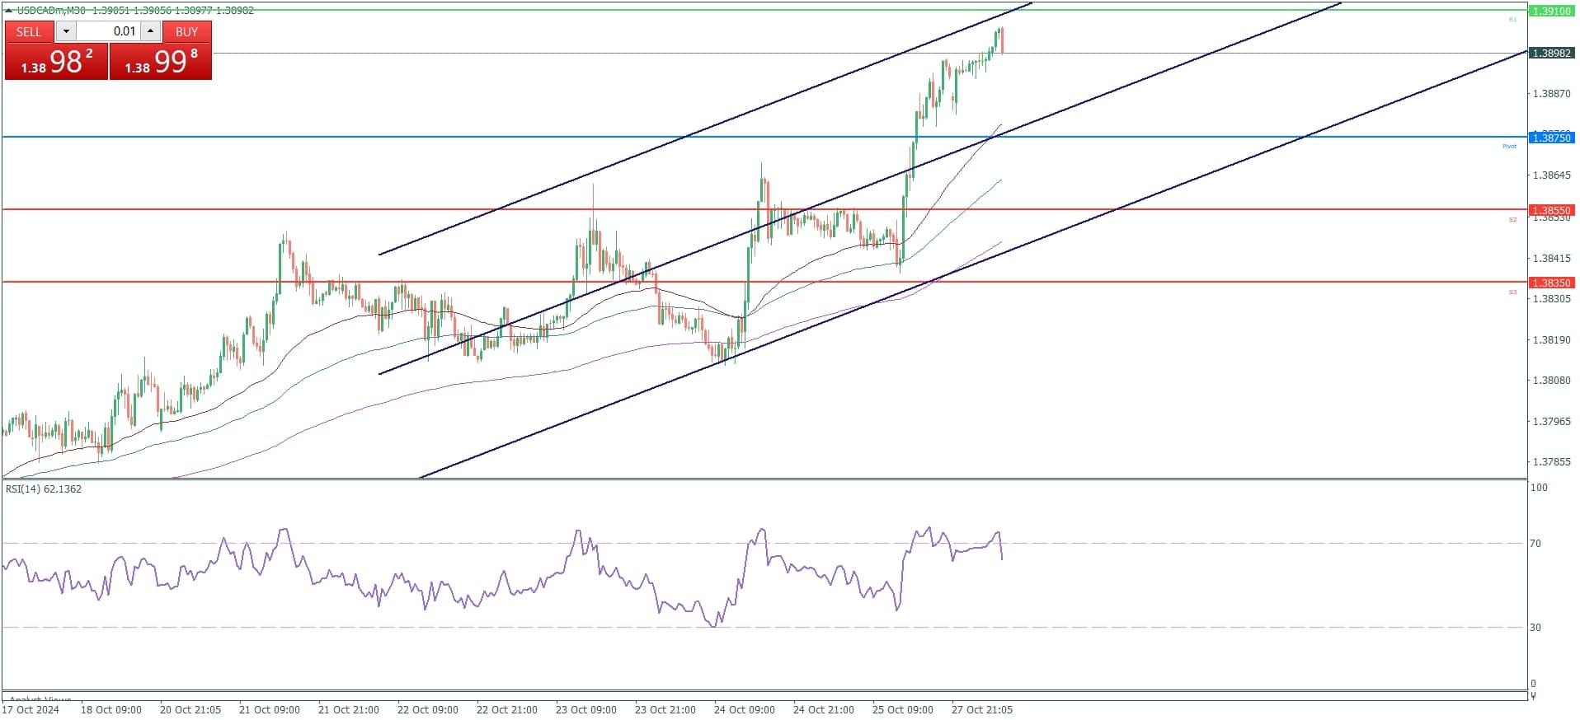Click the 24 Oct 21:00 time label
The width and height of the screenshot is (1580, 720).
point(824,710)
